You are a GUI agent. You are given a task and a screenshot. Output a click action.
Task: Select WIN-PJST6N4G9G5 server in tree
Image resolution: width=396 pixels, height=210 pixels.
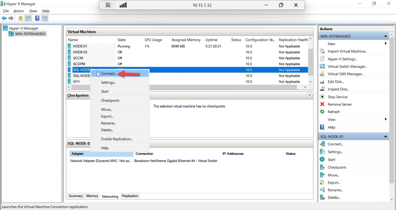(x=30, y=34)
